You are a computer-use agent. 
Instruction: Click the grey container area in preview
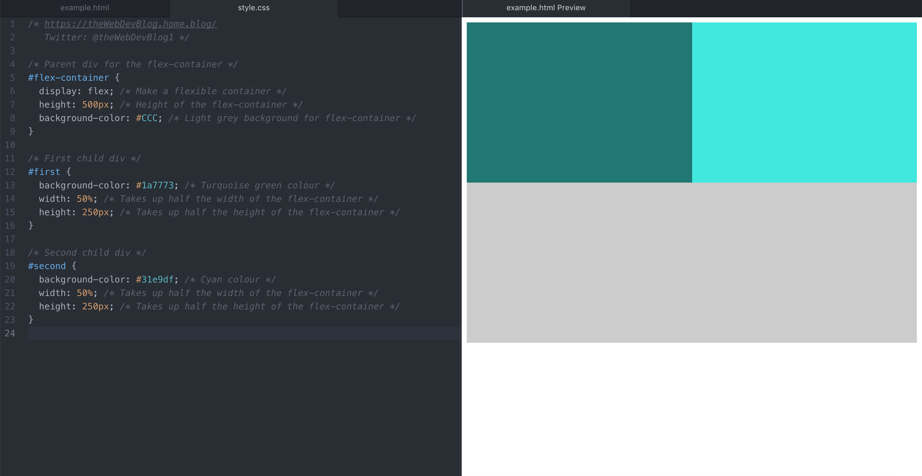pyautogui.click(x=691, y=263)
